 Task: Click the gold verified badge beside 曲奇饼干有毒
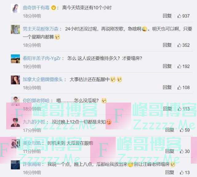click(x=54, y=8)
